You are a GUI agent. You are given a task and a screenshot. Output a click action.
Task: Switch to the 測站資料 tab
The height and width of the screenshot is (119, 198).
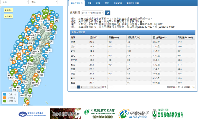[x=118, y=3]
